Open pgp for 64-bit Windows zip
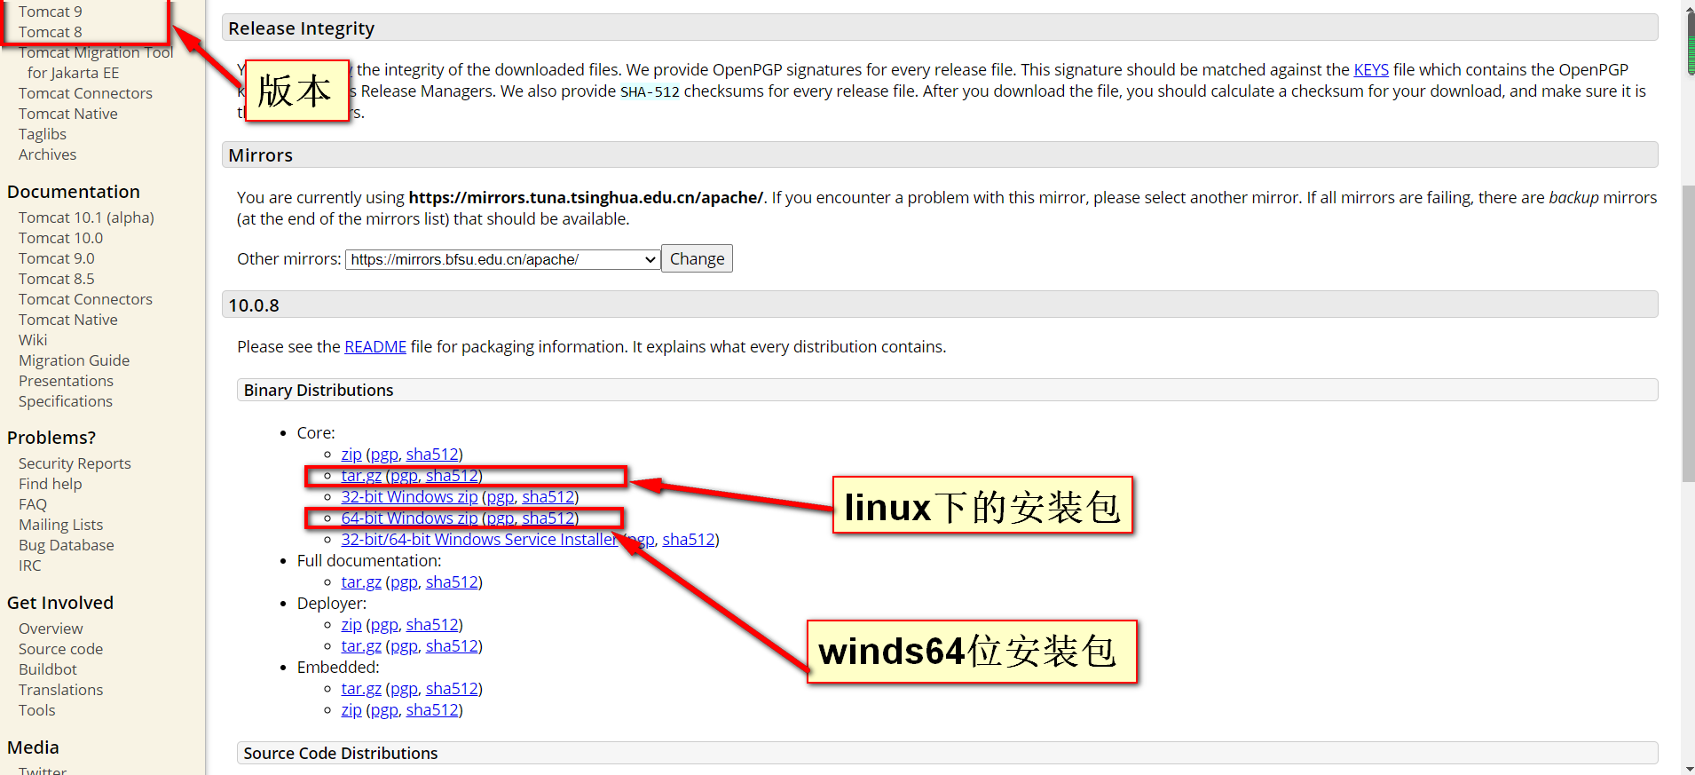 point(500,518)
